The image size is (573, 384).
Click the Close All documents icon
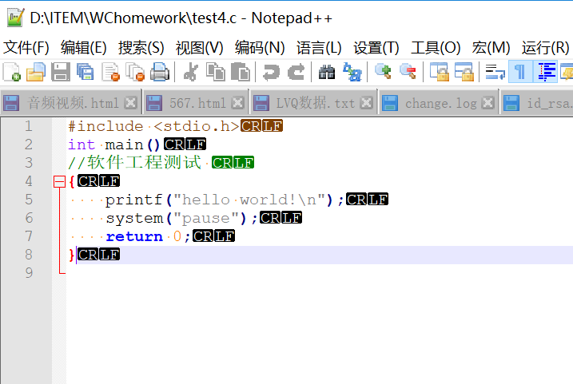coord(135,72)
